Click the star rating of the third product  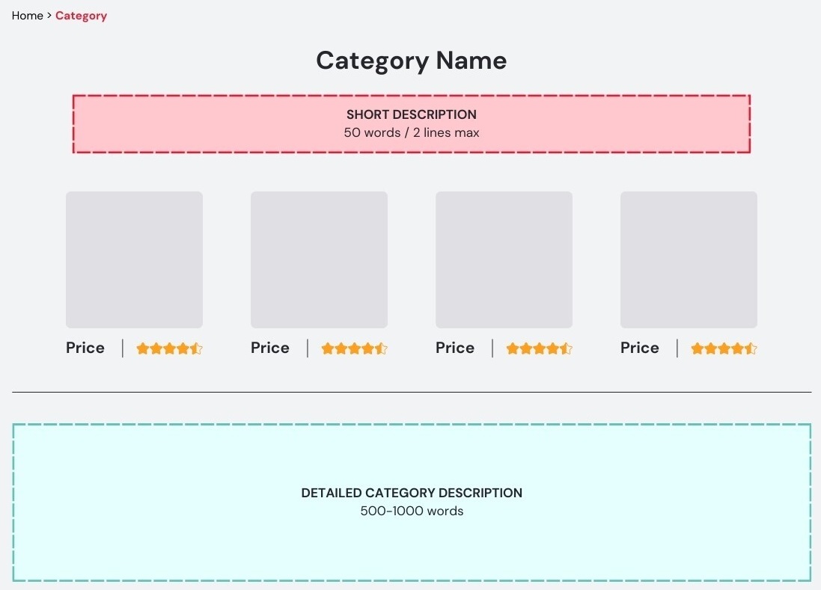(x=539, y=348)
